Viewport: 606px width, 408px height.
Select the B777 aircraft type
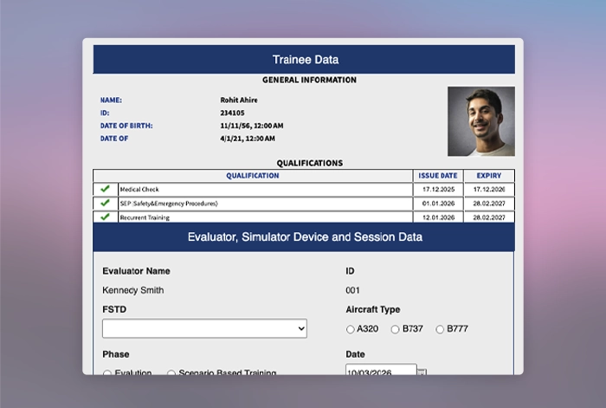pyautogui.click(x=440, y=329)
